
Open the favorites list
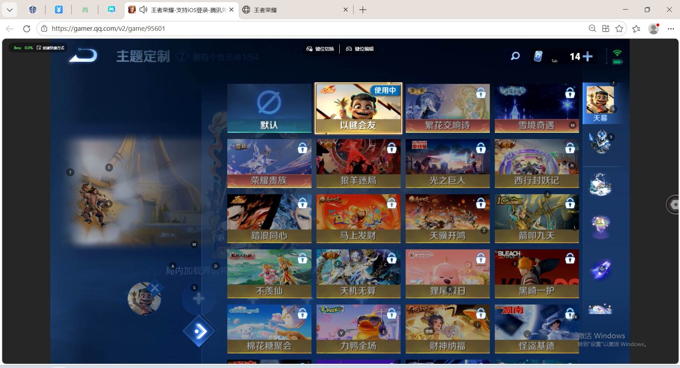click(x=636, y=29)
